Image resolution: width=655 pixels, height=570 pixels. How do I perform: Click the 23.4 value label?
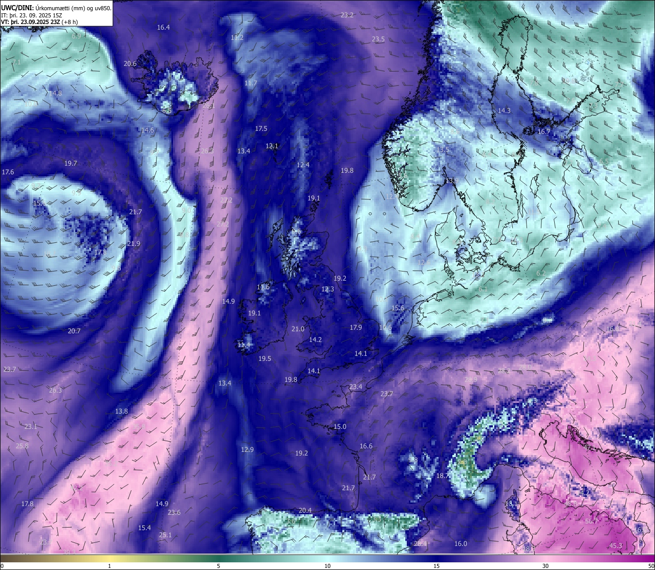[x=356, y=387]
